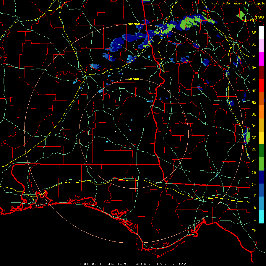The width and height of the screenshot is (266, 266).
Task: Click the "38" scale value
Action: point(254,114)
